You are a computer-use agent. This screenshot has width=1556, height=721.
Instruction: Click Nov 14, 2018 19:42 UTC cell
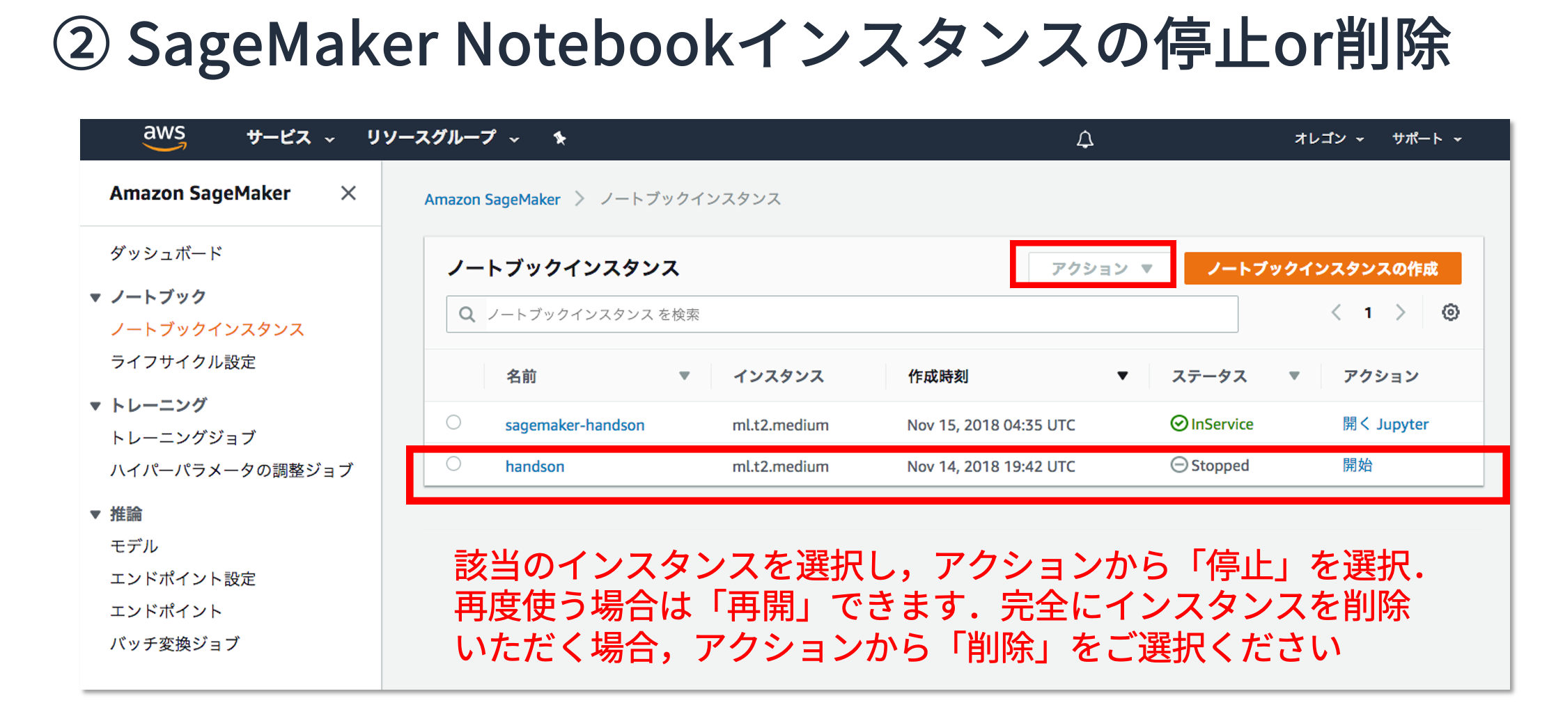tap(991, 466)
